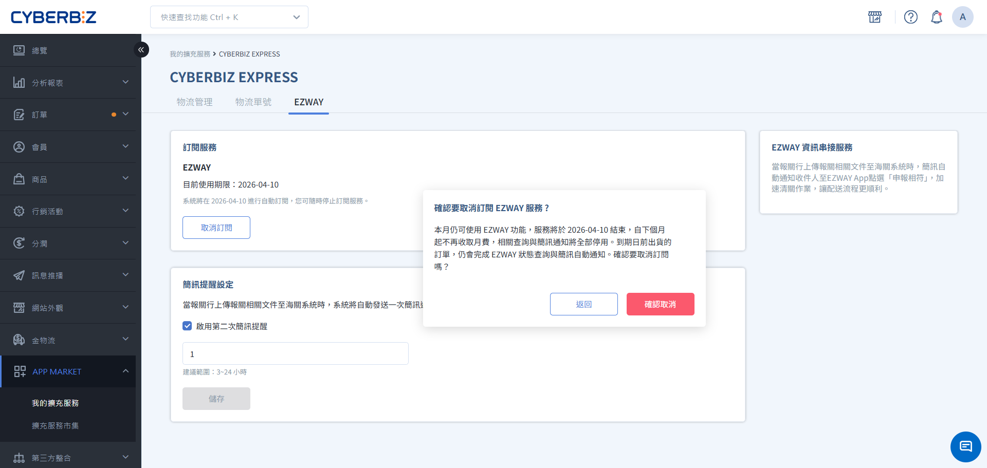Collapse sidebar with double-arrow button

[141, 50]
